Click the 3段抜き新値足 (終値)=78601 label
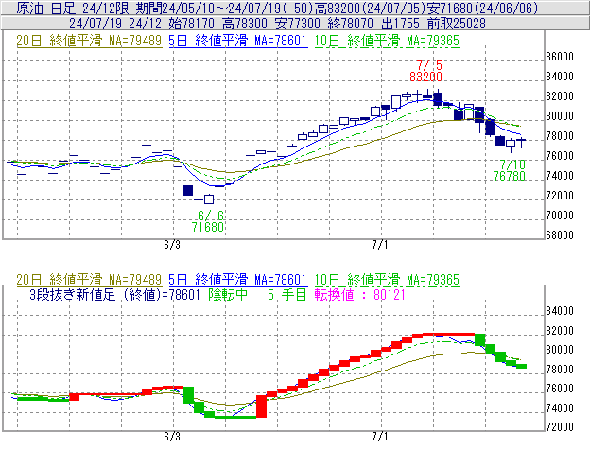The image size is (590, 449). [x=114, y=294]
